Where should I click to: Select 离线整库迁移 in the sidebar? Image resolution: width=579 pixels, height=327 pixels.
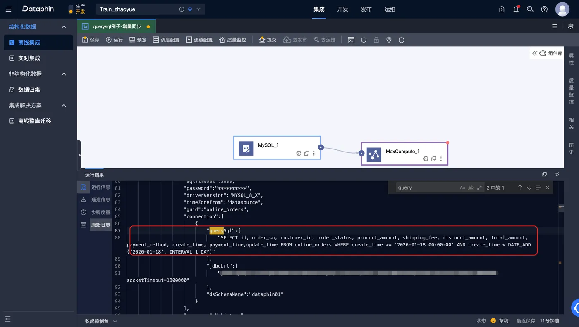pyautogui.click(x=38, y=121)
